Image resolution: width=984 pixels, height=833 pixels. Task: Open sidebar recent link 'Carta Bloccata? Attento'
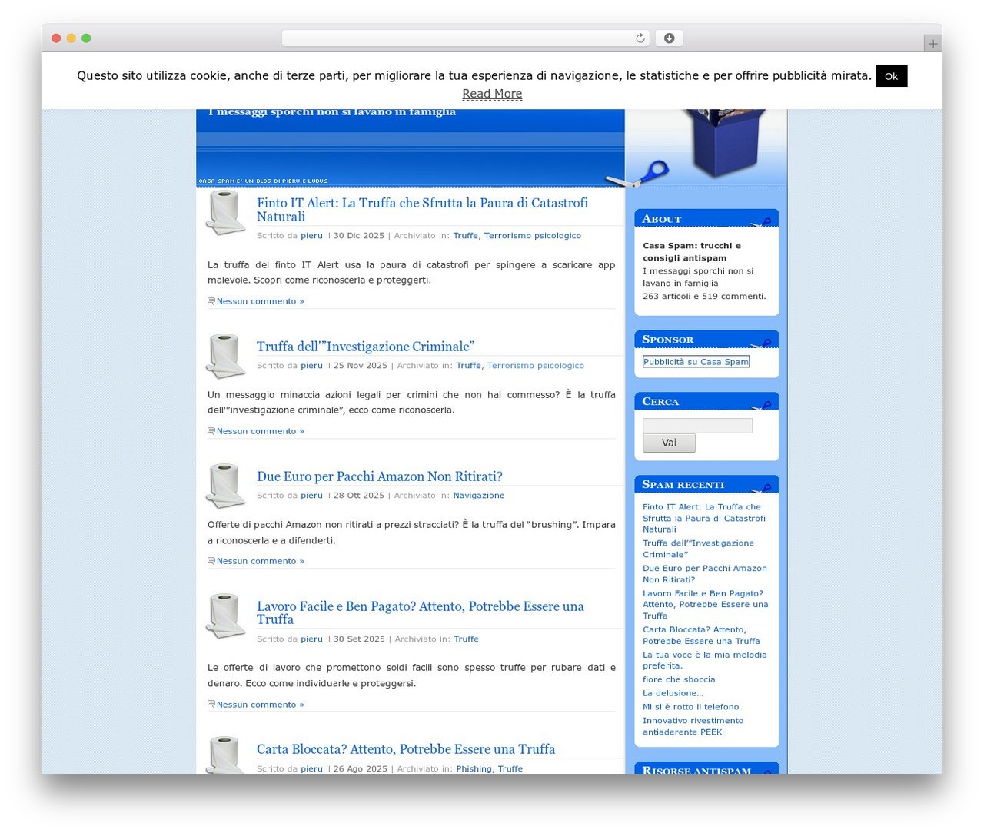coord(701,635)
